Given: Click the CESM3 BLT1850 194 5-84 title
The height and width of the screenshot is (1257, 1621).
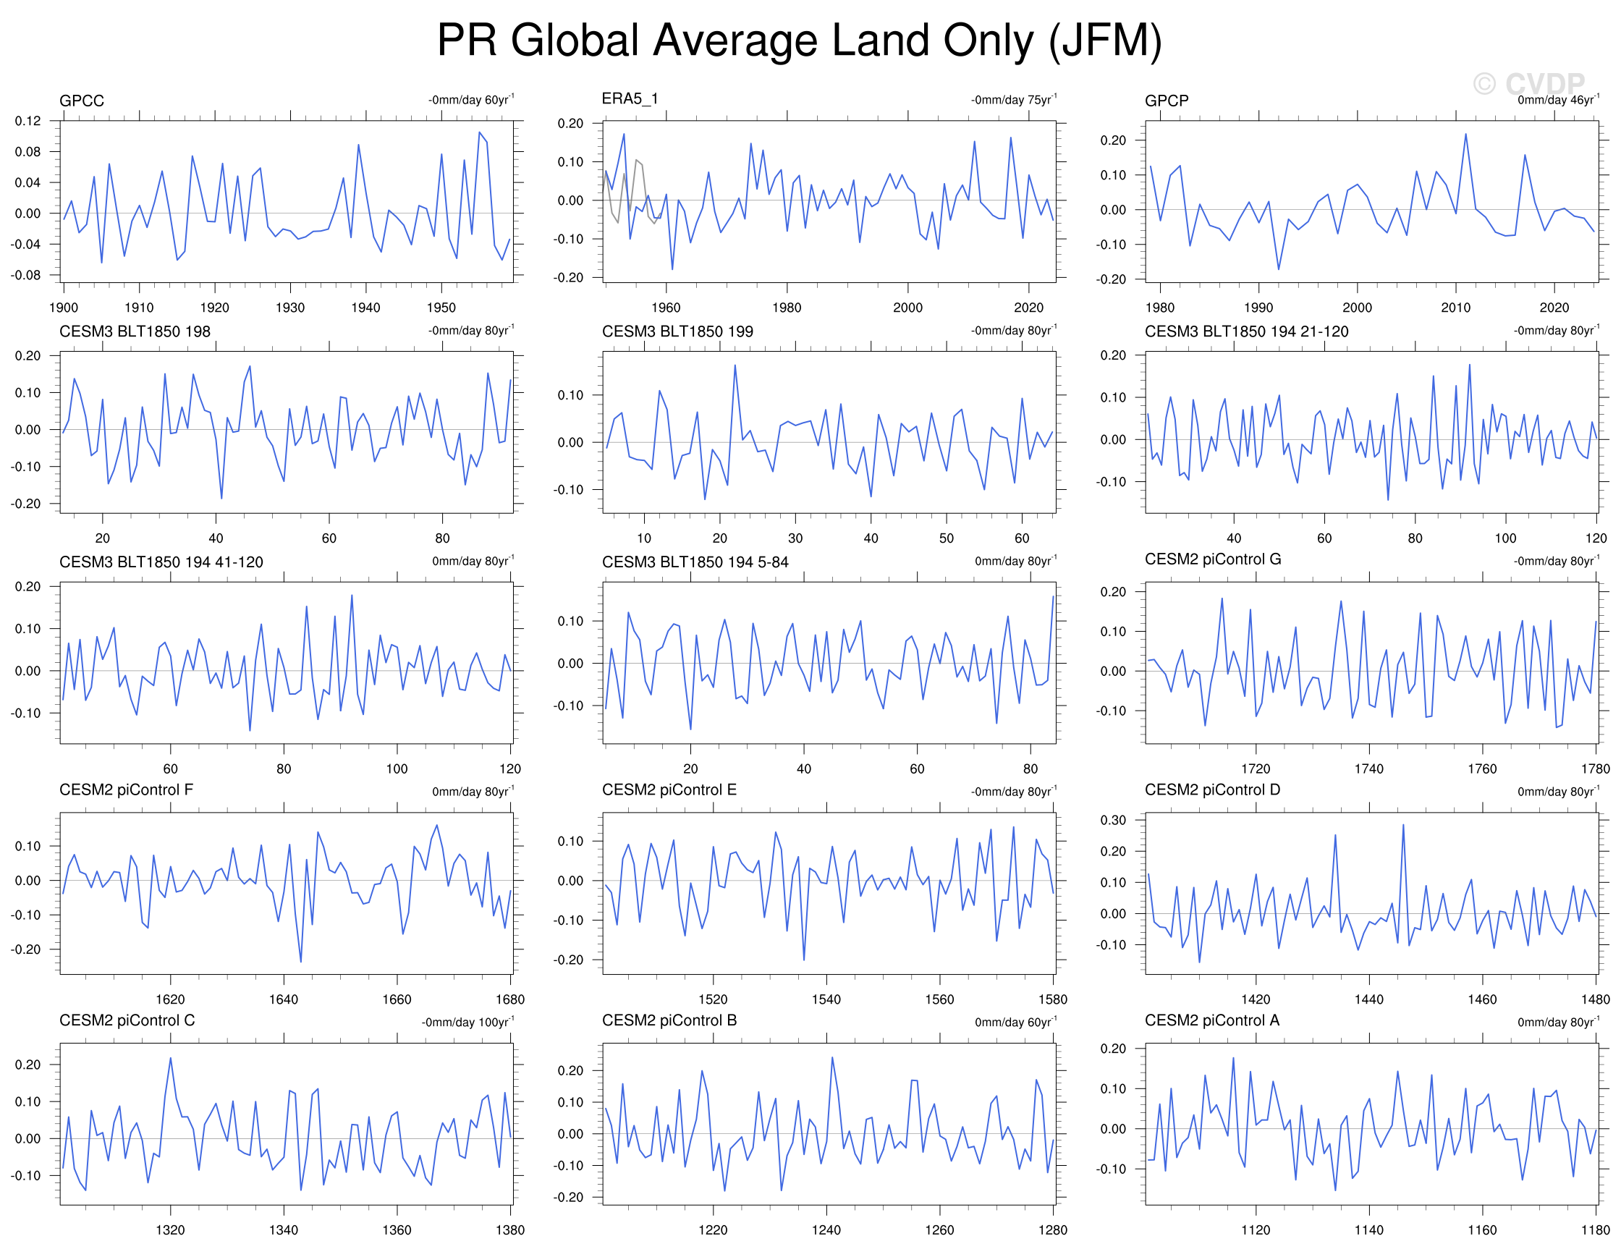Looking at the screenshot, I should pyautogui.click(x=695, y=562).
